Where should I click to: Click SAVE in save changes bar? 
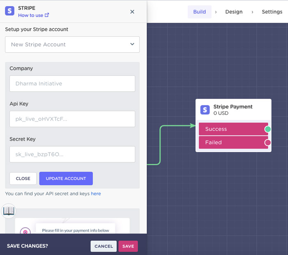click(128, 246)
